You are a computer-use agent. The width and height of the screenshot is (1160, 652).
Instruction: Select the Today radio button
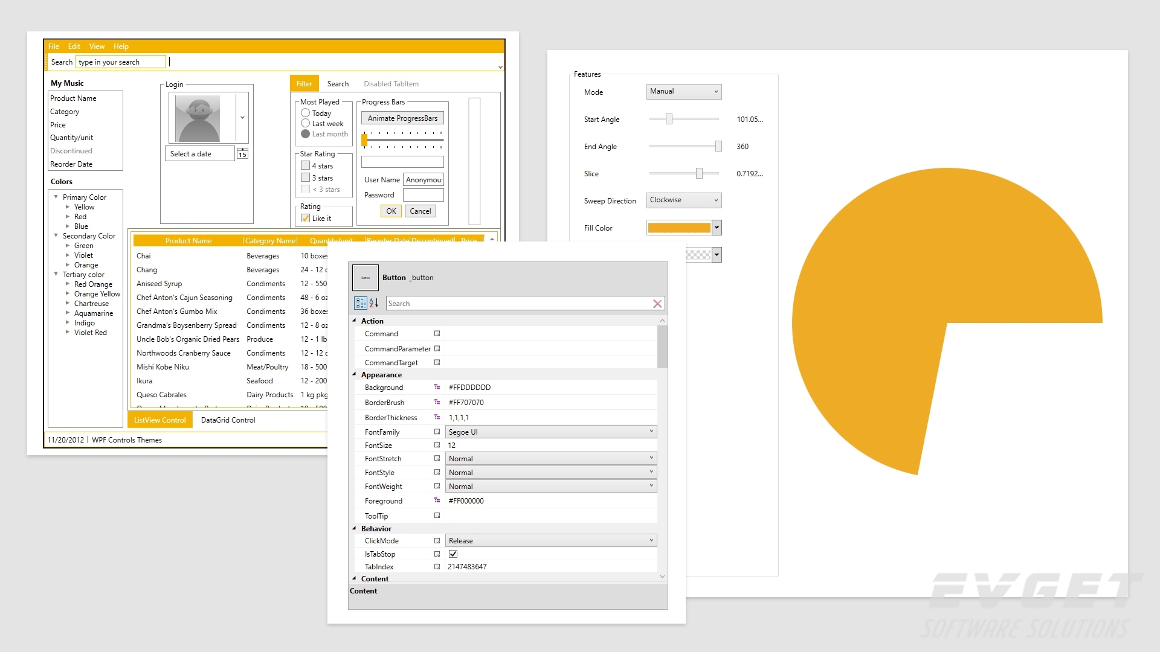coord(305,113)
